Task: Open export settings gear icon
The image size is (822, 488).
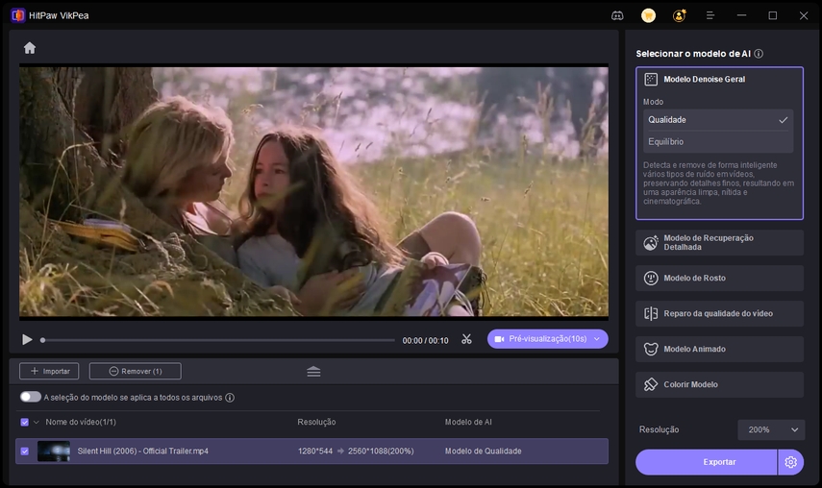Action: point(790,462)
